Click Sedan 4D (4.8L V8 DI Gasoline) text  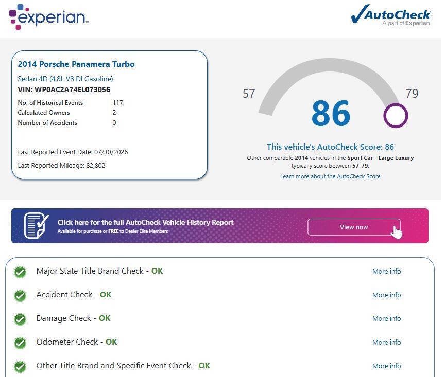click(65, 79)
